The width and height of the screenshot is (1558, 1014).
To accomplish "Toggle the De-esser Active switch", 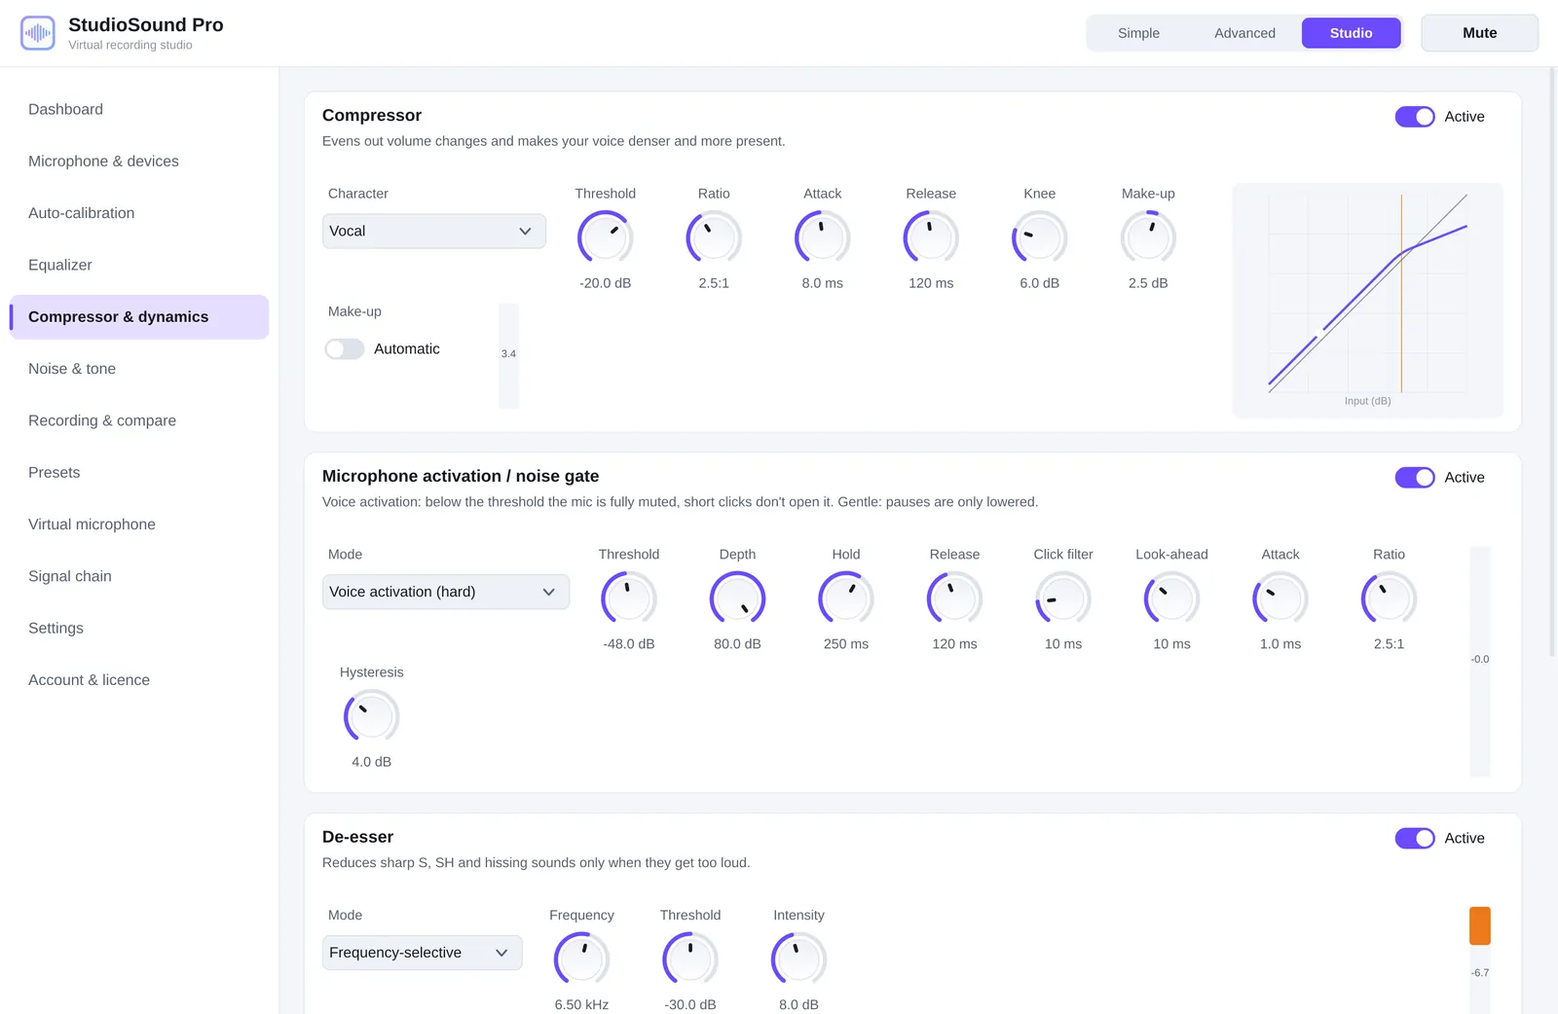I will point(1415,839).
